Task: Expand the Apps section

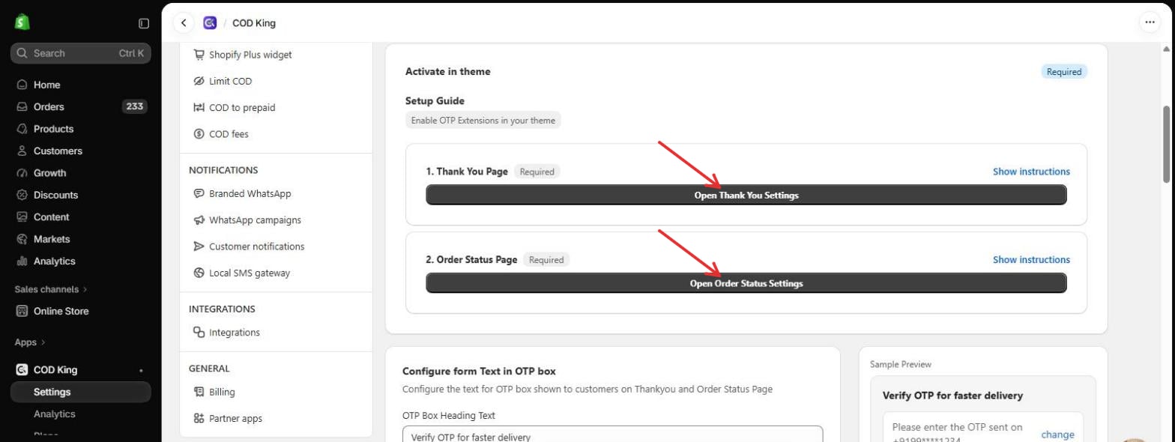Action: click(x=30, y=342)
